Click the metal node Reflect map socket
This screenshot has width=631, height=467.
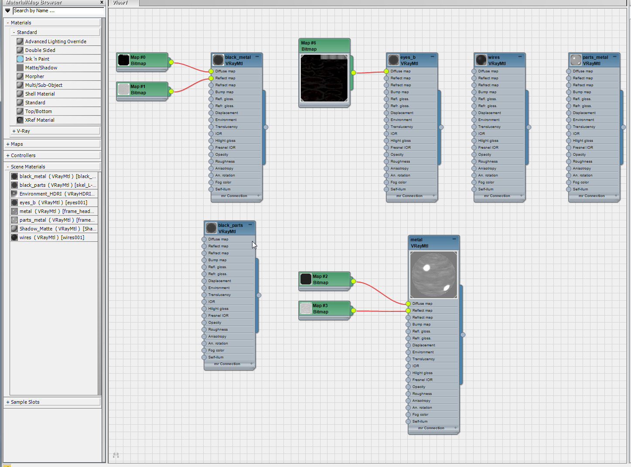[x=408, y=311]
